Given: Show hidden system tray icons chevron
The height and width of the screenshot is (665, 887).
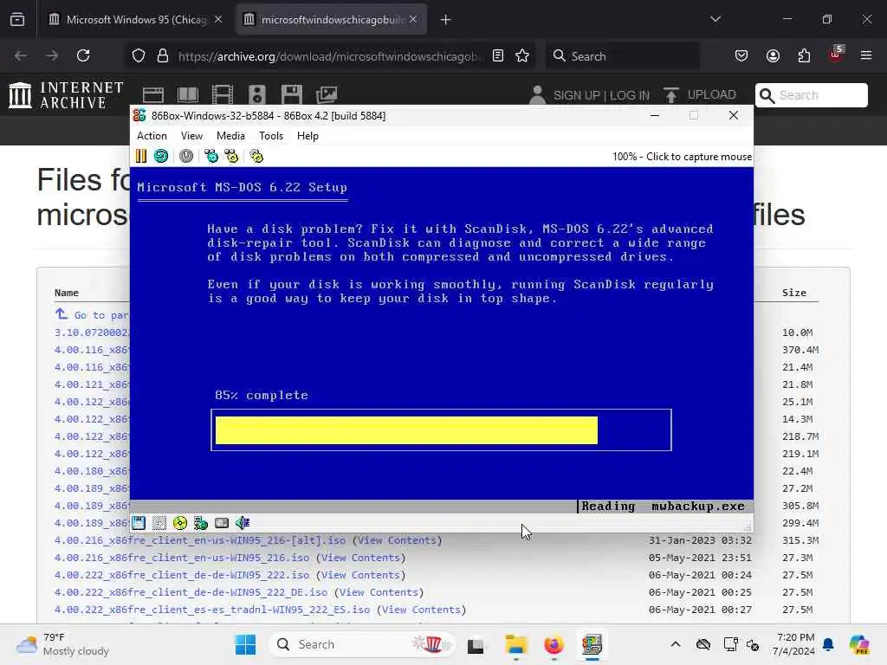Looking at the screenshot, I should pyautogui.click(x=676, y=644).
